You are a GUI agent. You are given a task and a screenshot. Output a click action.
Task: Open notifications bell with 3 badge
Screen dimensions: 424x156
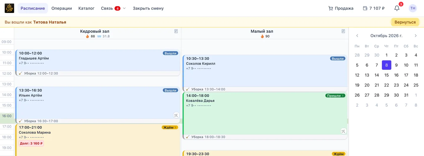[397, 8]
